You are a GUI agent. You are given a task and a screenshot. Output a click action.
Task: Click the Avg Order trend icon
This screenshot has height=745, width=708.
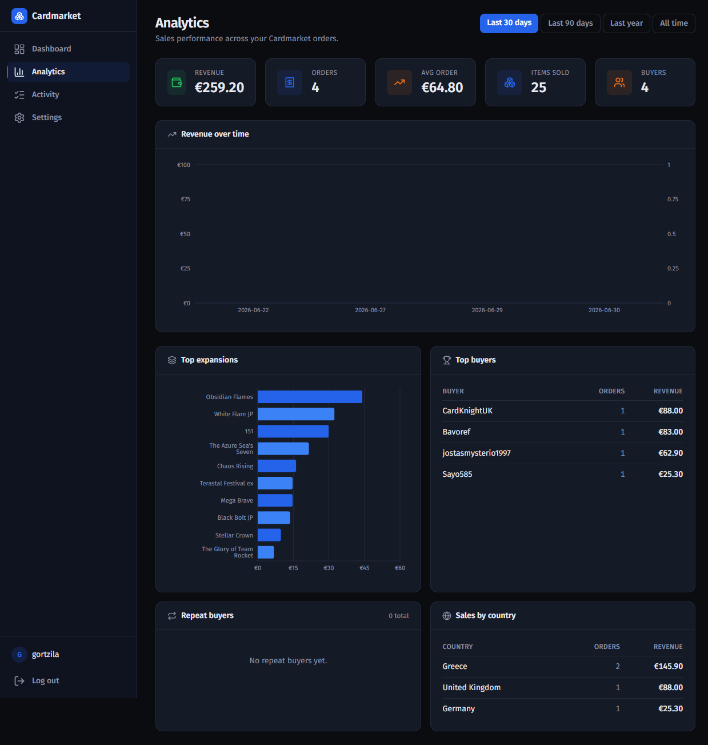(x=399, y=82)
